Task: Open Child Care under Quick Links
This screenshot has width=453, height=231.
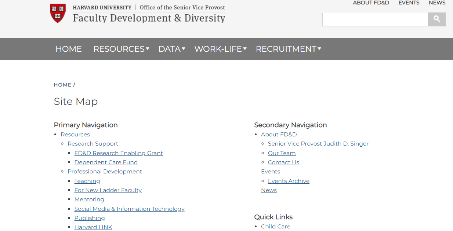Action: (x=275, y=226)
